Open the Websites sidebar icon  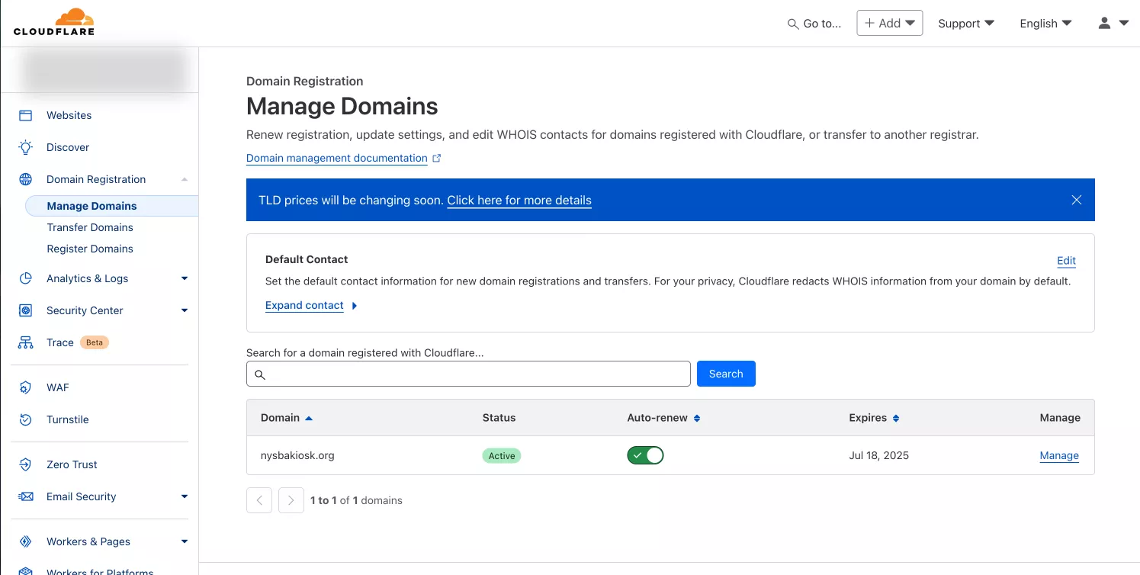[x=26, y=115]
